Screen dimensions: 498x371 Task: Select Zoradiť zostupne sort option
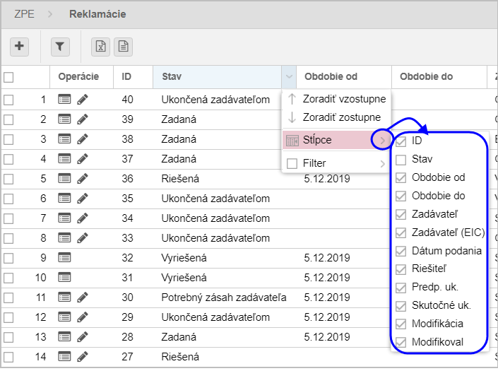pos(341,117)
